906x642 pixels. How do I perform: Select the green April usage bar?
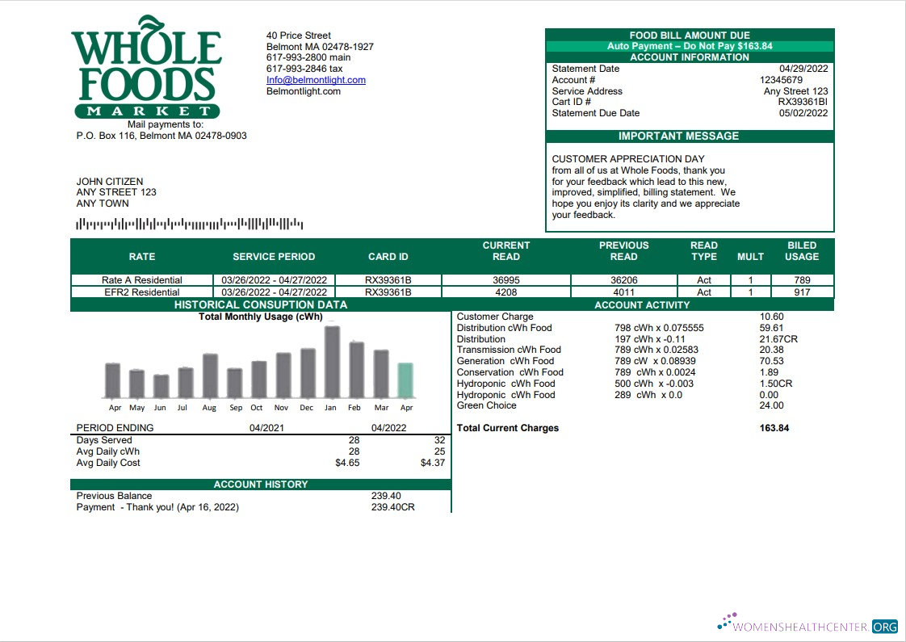tap(406, 380)
